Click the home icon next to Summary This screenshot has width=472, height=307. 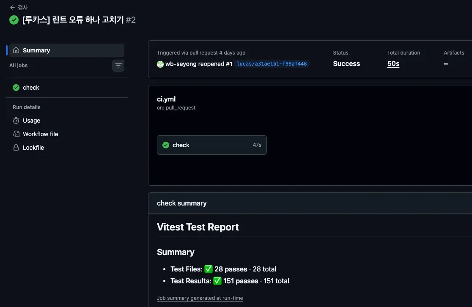(x=16, y=50)
